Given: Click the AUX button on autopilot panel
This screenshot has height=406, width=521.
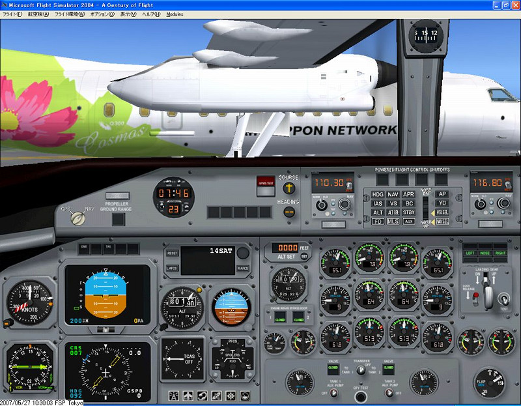Looking at the screenshot, I should click(x=409, y=222).
